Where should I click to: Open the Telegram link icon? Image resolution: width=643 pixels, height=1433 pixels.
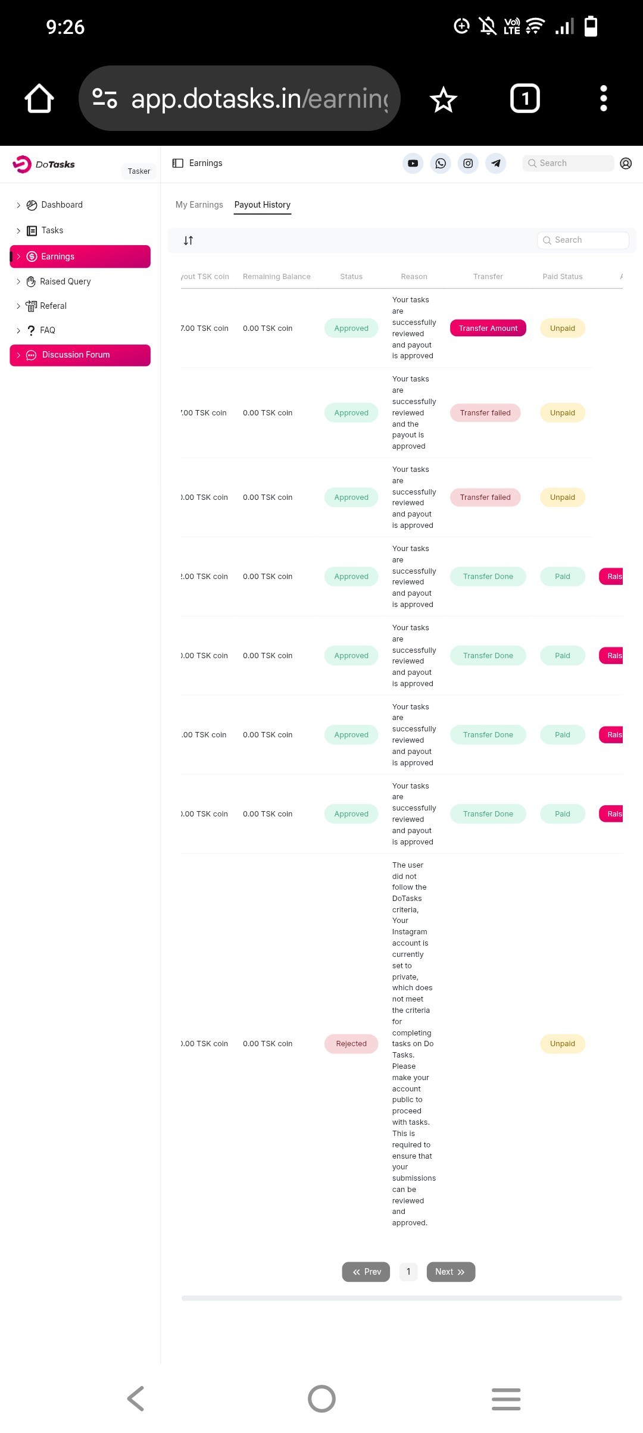tap(496, 164)
